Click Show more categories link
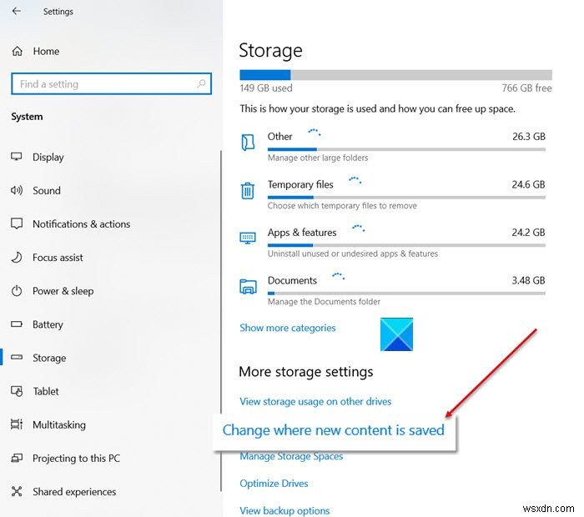Screen dimensions: 584x517 (x=288, y=328)
